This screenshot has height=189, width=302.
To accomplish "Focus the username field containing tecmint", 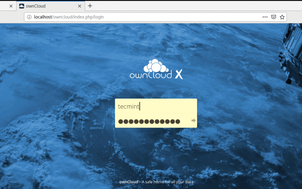I will (156, 106).
